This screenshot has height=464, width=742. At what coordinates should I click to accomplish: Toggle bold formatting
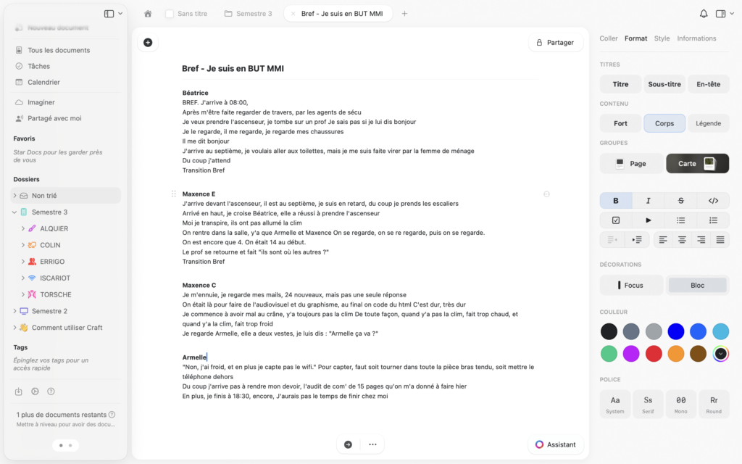[x=616, y=201]
